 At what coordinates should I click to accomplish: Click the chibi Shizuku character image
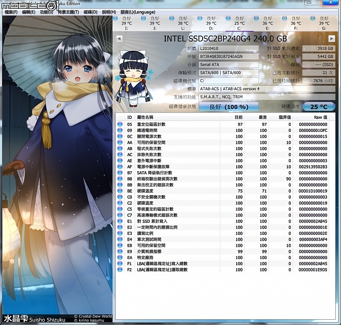(135, 78)
